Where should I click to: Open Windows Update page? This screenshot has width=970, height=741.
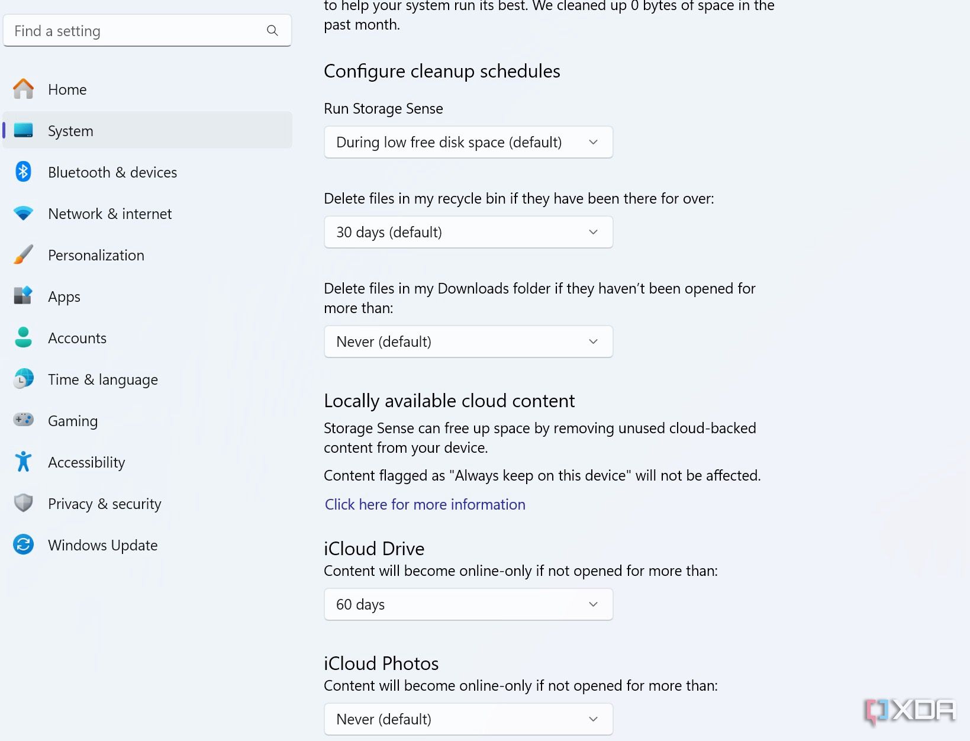147,545
